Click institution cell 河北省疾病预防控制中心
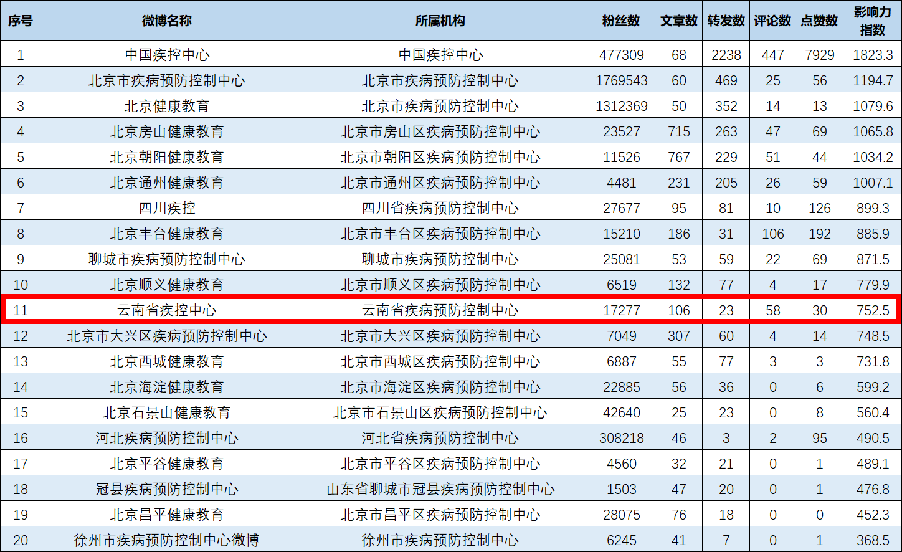 pos(440,438)
